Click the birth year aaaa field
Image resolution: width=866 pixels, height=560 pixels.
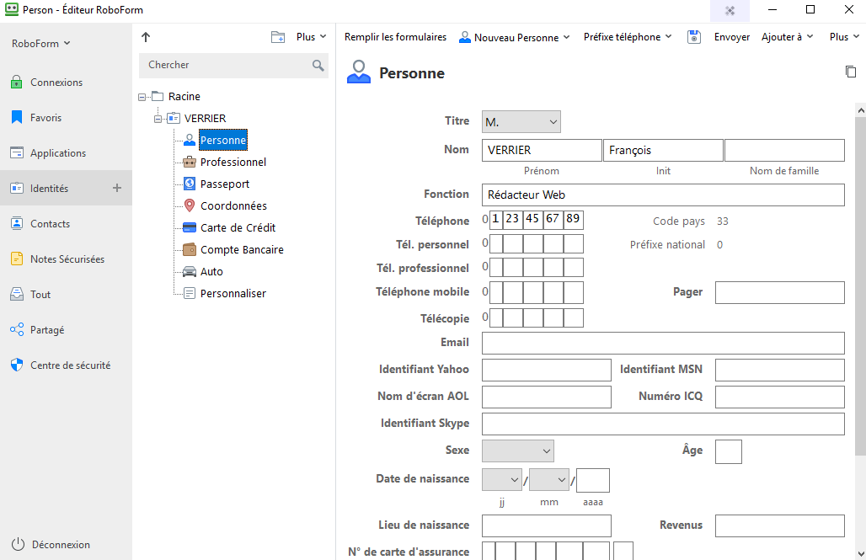point(592,481)
